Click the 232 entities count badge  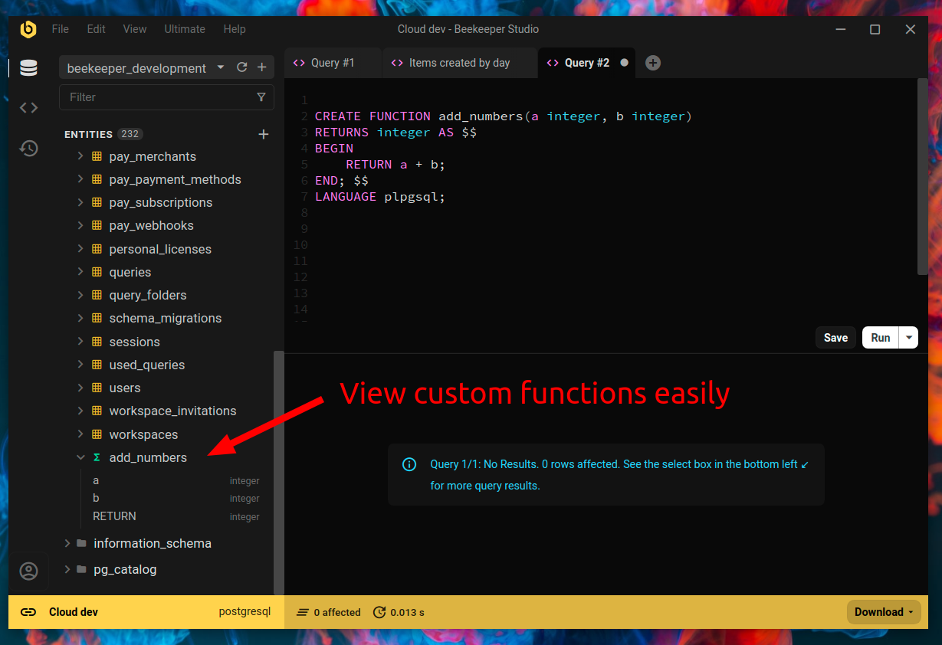[130, 134]
